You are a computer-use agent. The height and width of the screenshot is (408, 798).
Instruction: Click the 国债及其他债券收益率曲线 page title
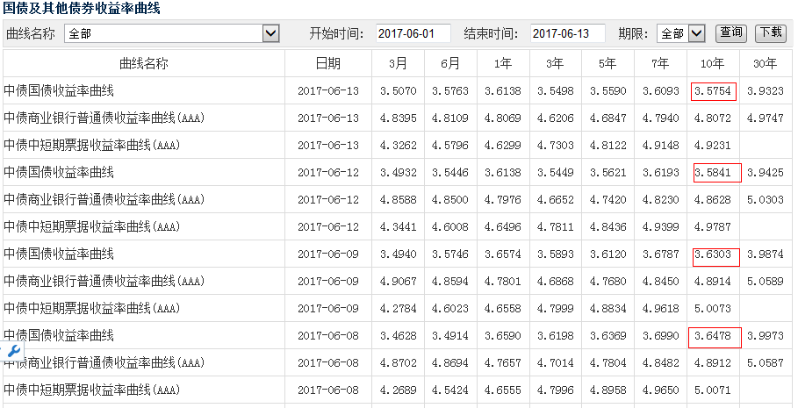[x=82, y=9]
